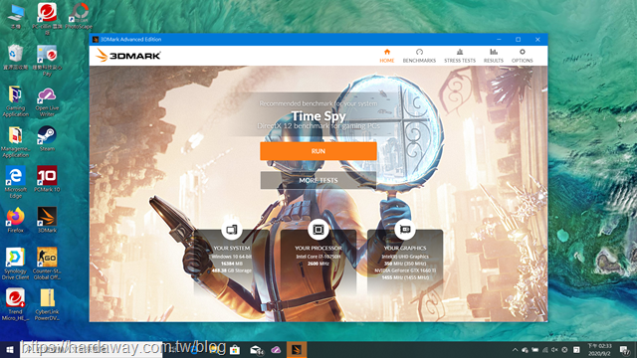Open the taskbar clock and date
Image resolution: width=637 pixels, height=358 pixels.
(599, 349)
